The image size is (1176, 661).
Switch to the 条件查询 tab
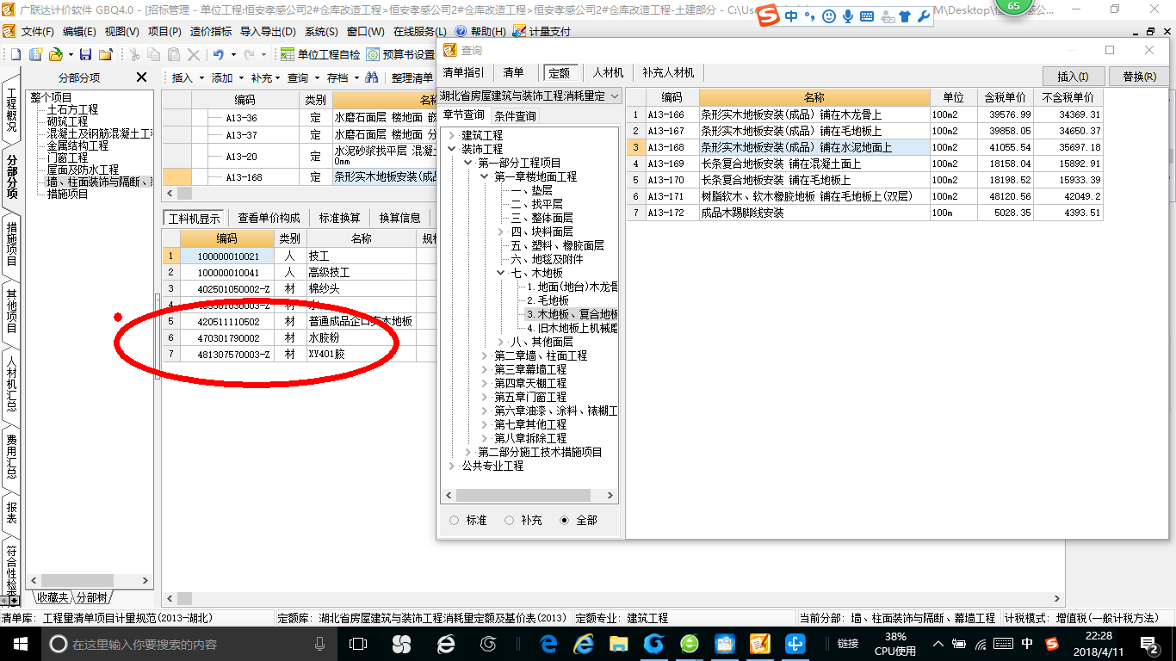[515, 116]
